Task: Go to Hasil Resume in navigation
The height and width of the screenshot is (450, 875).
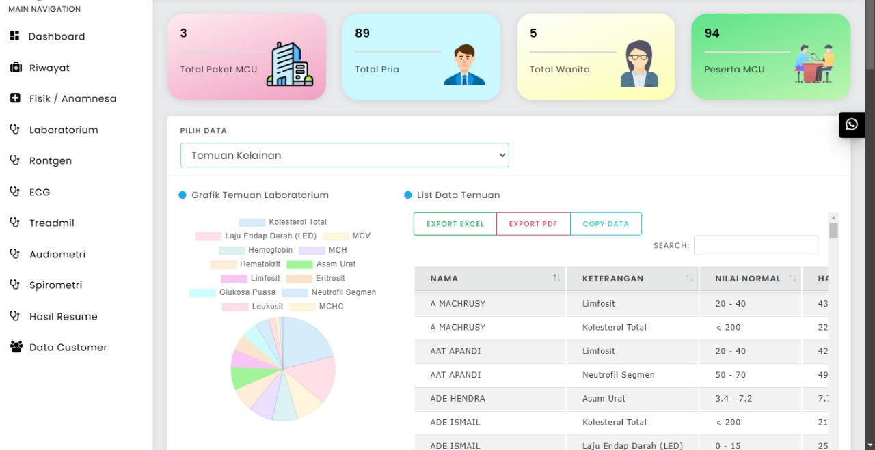Action: (63, 316)
